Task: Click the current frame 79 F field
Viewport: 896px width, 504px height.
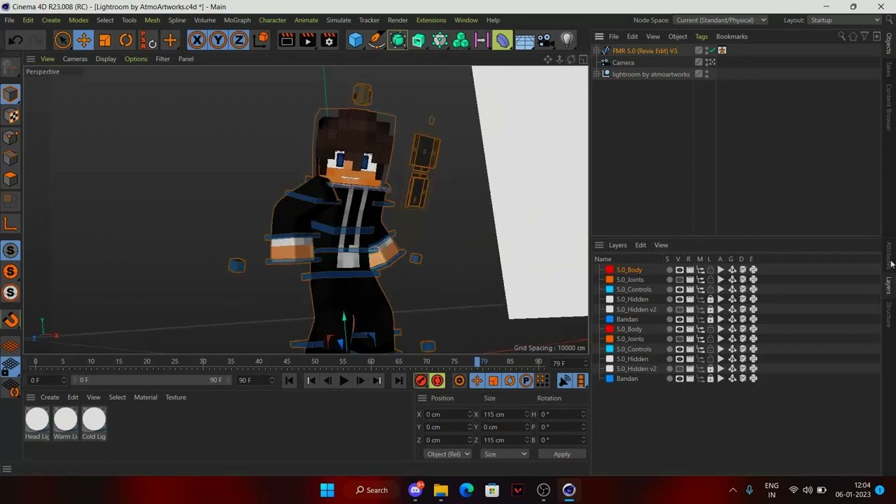Action: [x=568, y=363]
